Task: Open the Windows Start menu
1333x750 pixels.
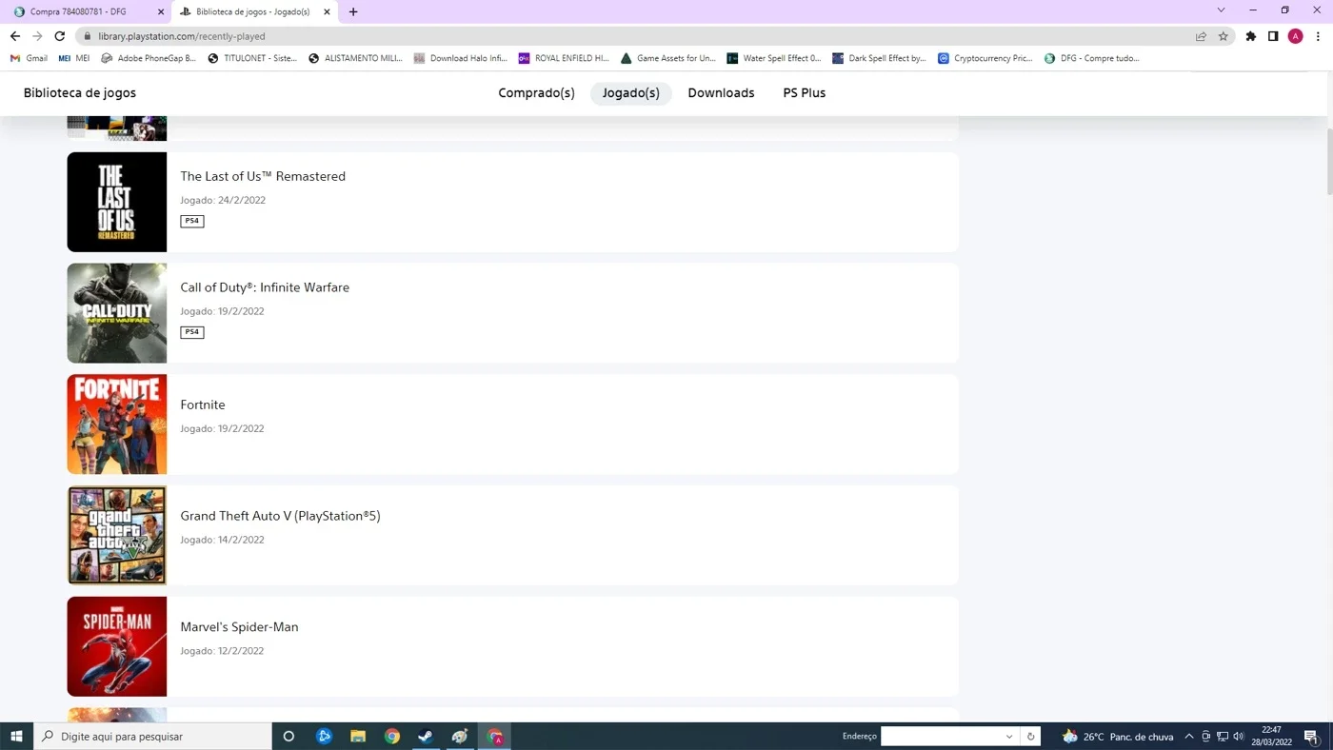Action: click(16, 736)
